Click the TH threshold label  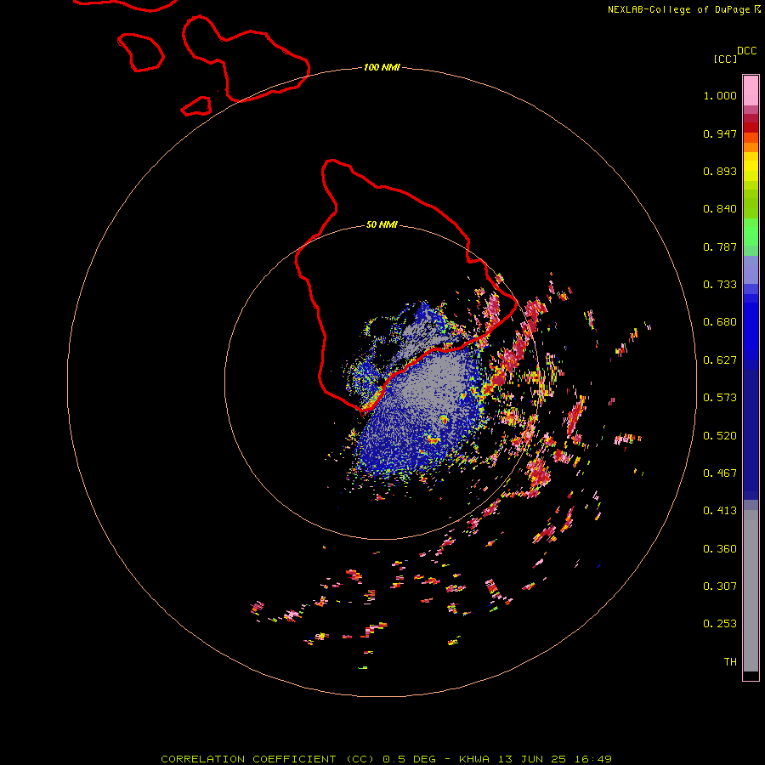coord(730,662)
